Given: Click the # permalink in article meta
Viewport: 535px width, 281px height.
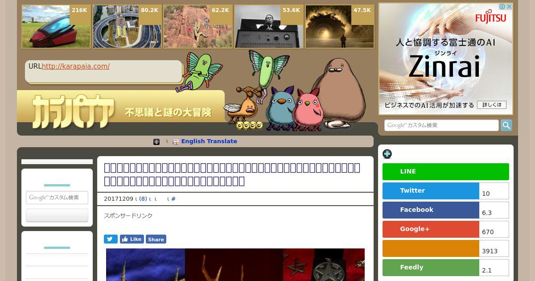Looking at the screenshot, I should (173, 199).
